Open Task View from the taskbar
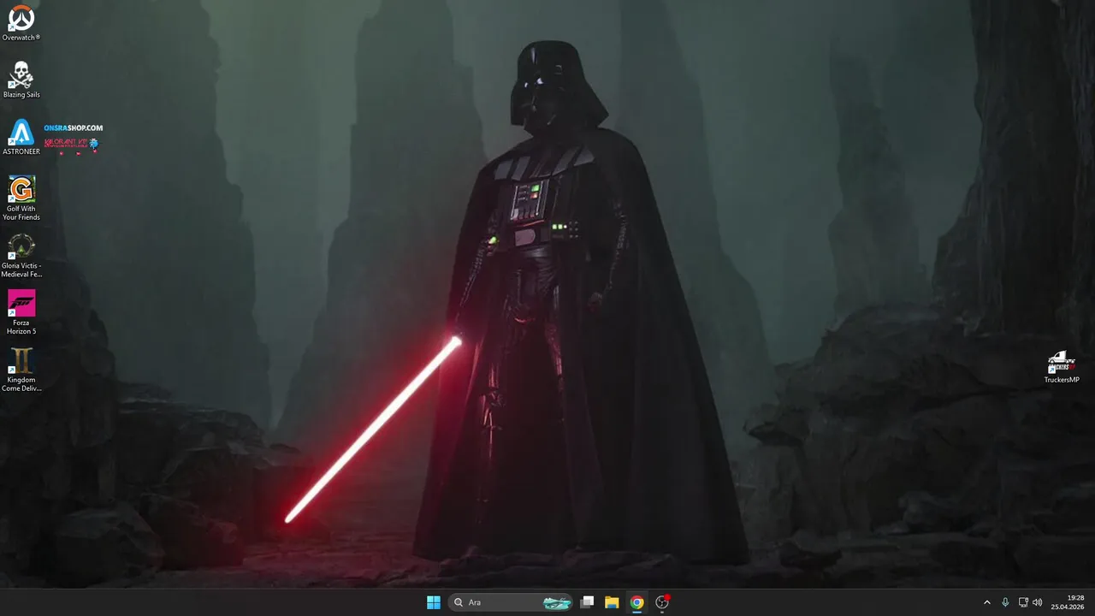The height and width of the screenshot is (616, 1095). (587, 602)
